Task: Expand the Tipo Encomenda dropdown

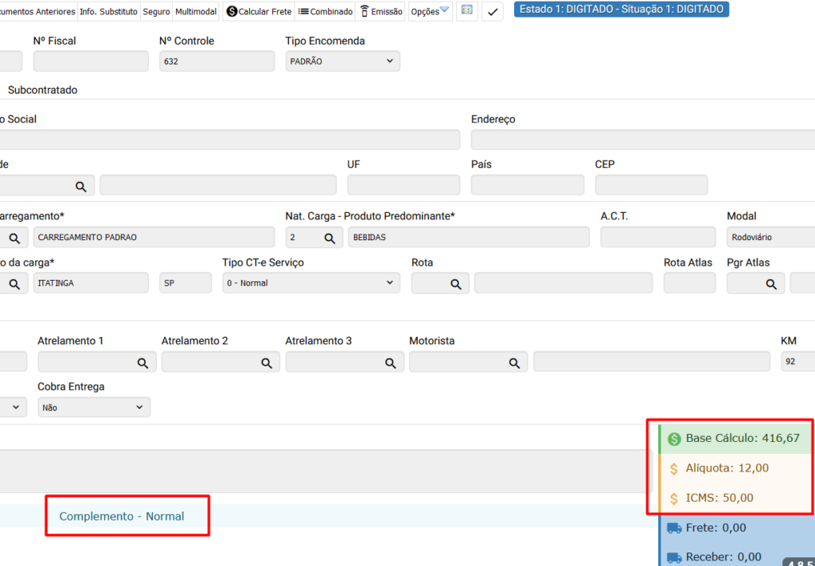Action: click(342, 61)
